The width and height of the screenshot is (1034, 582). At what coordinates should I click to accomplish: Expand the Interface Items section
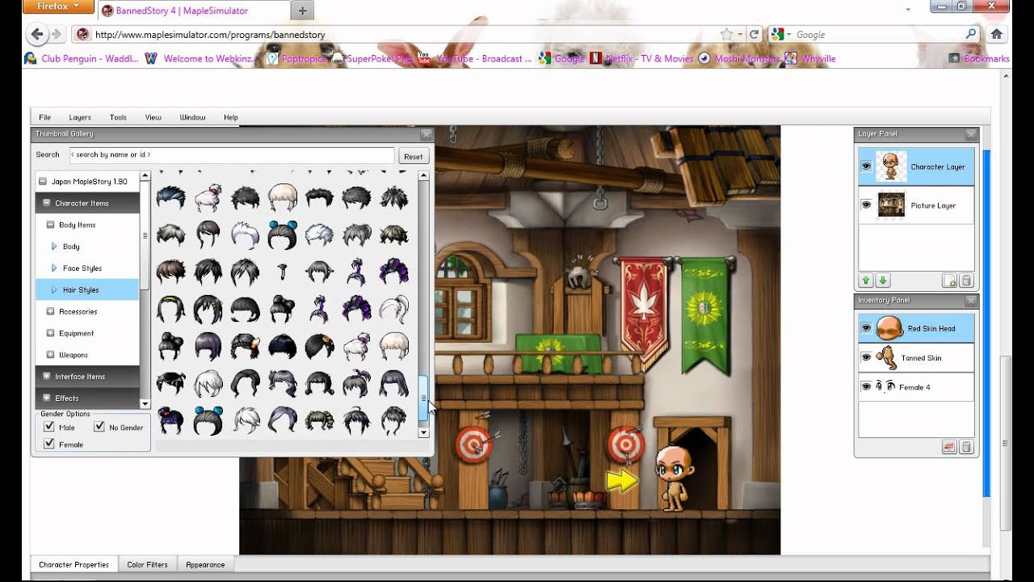click(47, 377)
